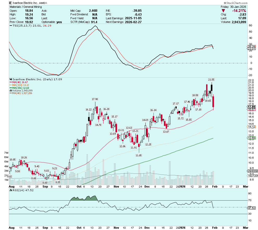
Task: Click the green MA(156) line marker
Action: point(10,88)
